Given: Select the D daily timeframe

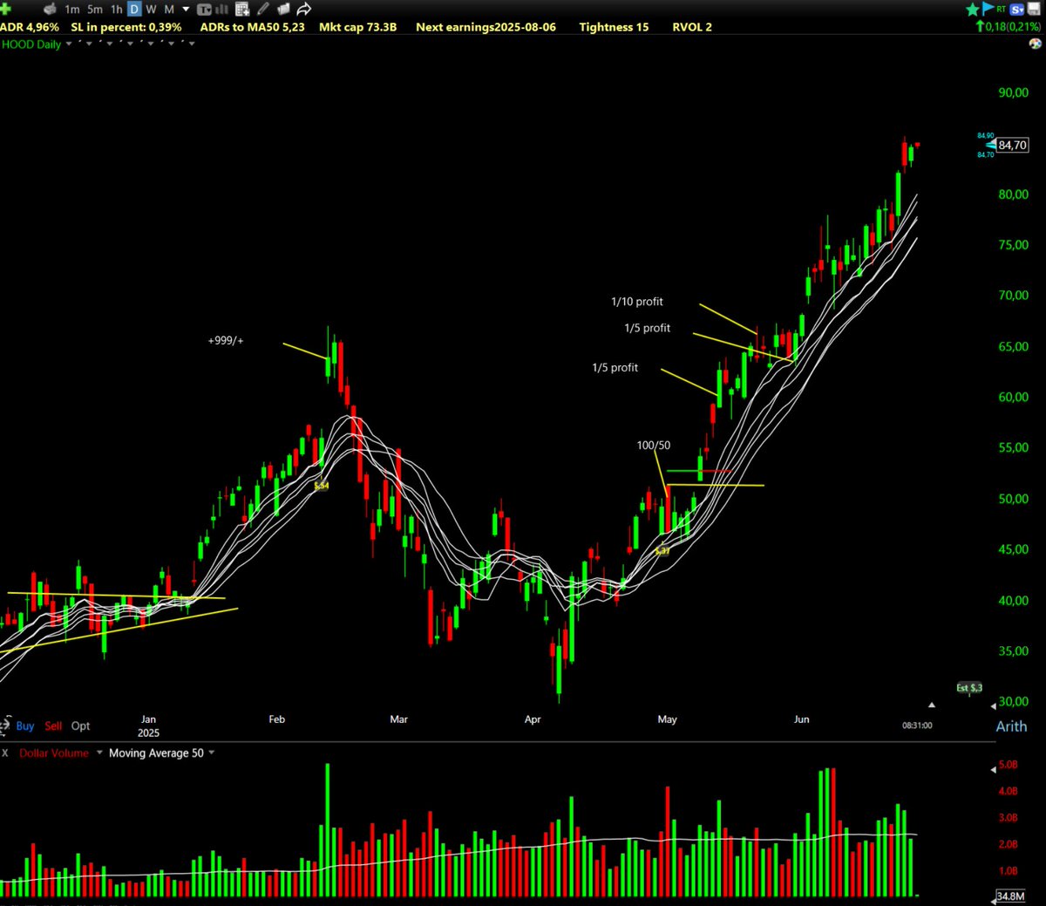Looking at the screenshot, I should [134, 10].
